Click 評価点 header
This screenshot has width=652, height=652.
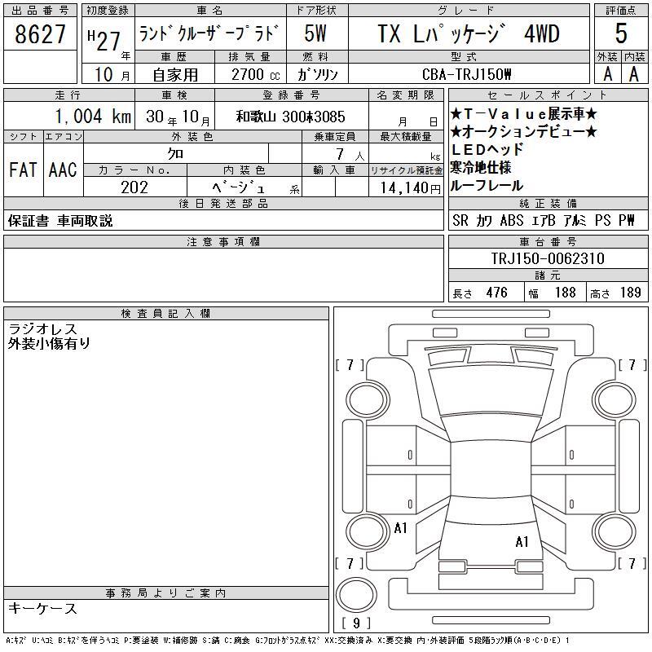[621, 11]
